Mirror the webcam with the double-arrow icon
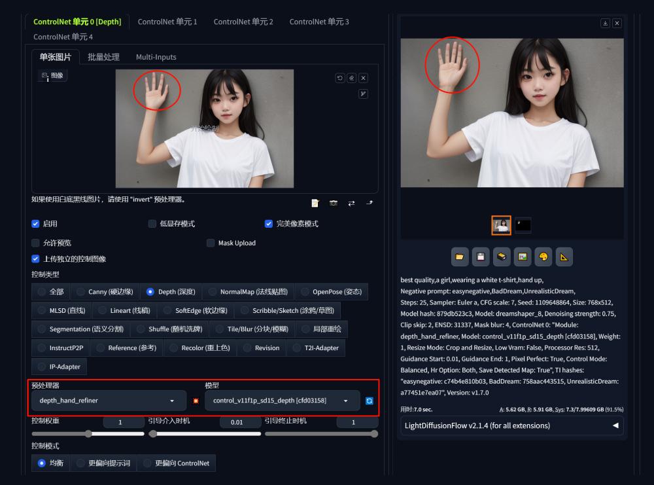654x485 pixels. [x=351, y=203]
